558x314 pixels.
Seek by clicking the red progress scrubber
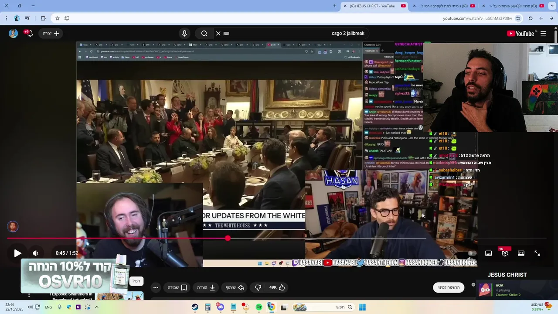[228, 238]
